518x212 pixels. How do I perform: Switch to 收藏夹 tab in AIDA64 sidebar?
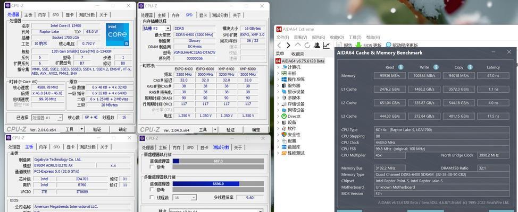tap(298, 54)
